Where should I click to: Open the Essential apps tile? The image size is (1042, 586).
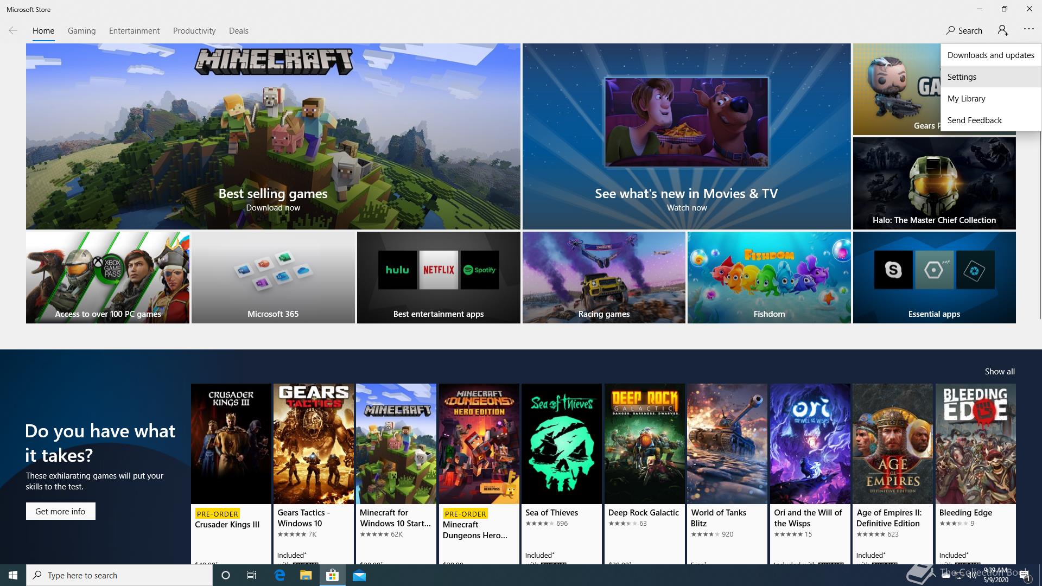coord(934,278)
